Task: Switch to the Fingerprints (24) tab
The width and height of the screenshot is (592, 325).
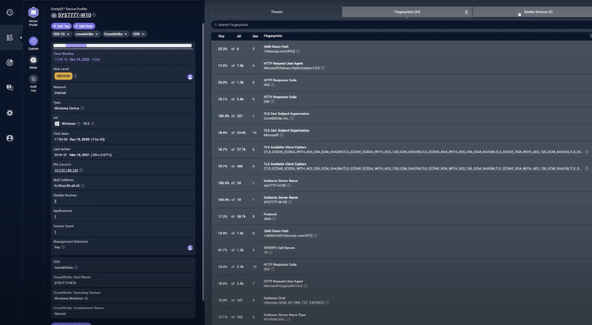Action: (407, 12)
